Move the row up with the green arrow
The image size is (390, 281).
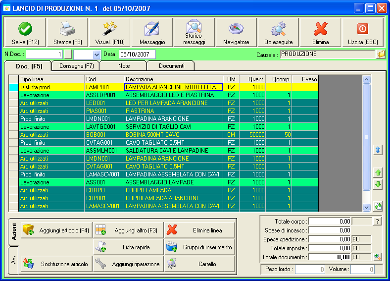378,172
